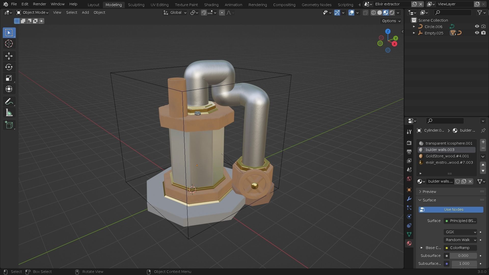Open the Add menu in viewport header
The image size is (489, 275).
coord(85,12)
